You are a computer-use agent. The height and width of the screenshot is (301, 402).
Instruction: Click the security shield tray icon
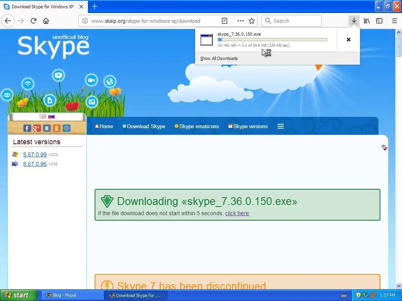click(x=358, y=296)
